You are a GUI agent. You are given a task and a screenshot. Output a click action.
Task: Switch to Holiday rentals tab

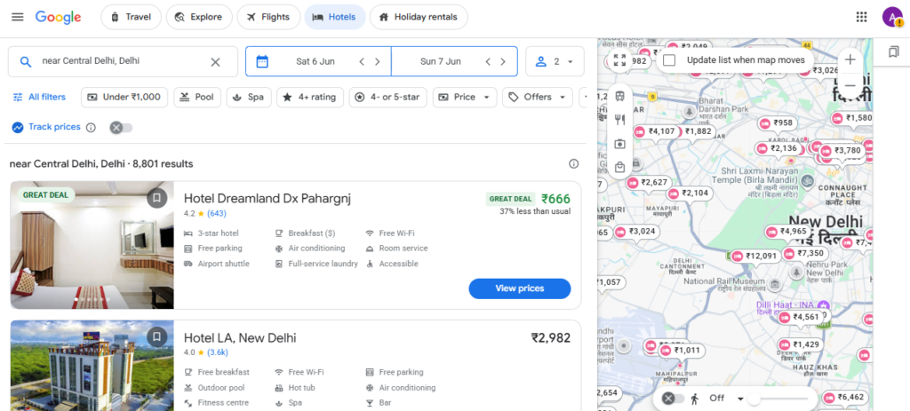[419, 17]
